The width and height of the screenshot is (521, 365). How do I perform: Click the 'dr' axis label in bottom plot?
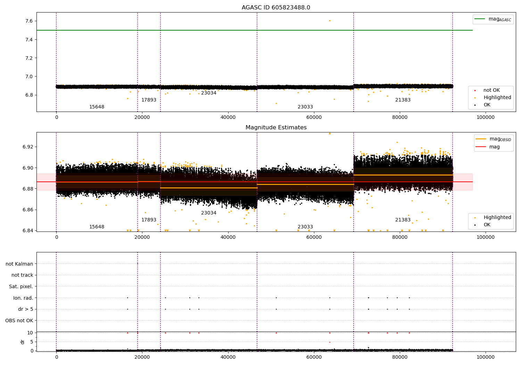point(23,342)
